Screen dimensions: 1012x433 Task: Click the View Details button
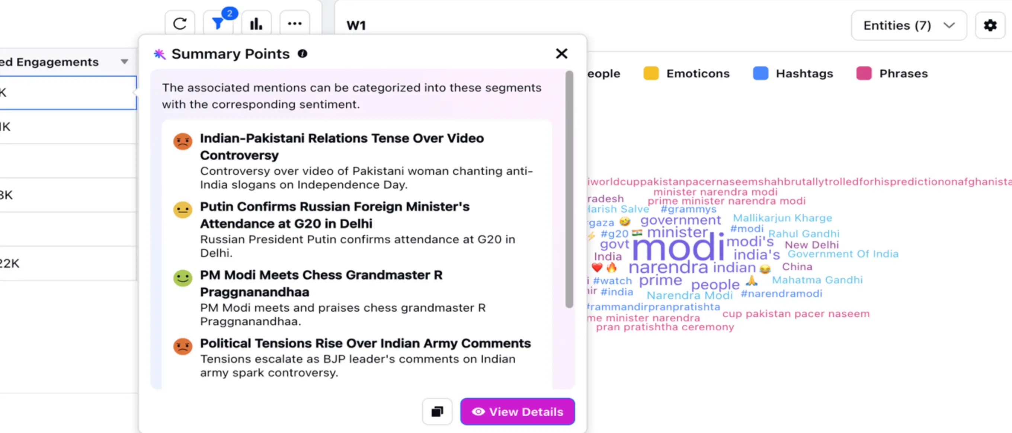click(518, 411)
